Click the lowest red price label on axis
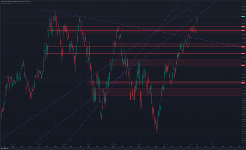246x150 pixels. tap(243, 83)
